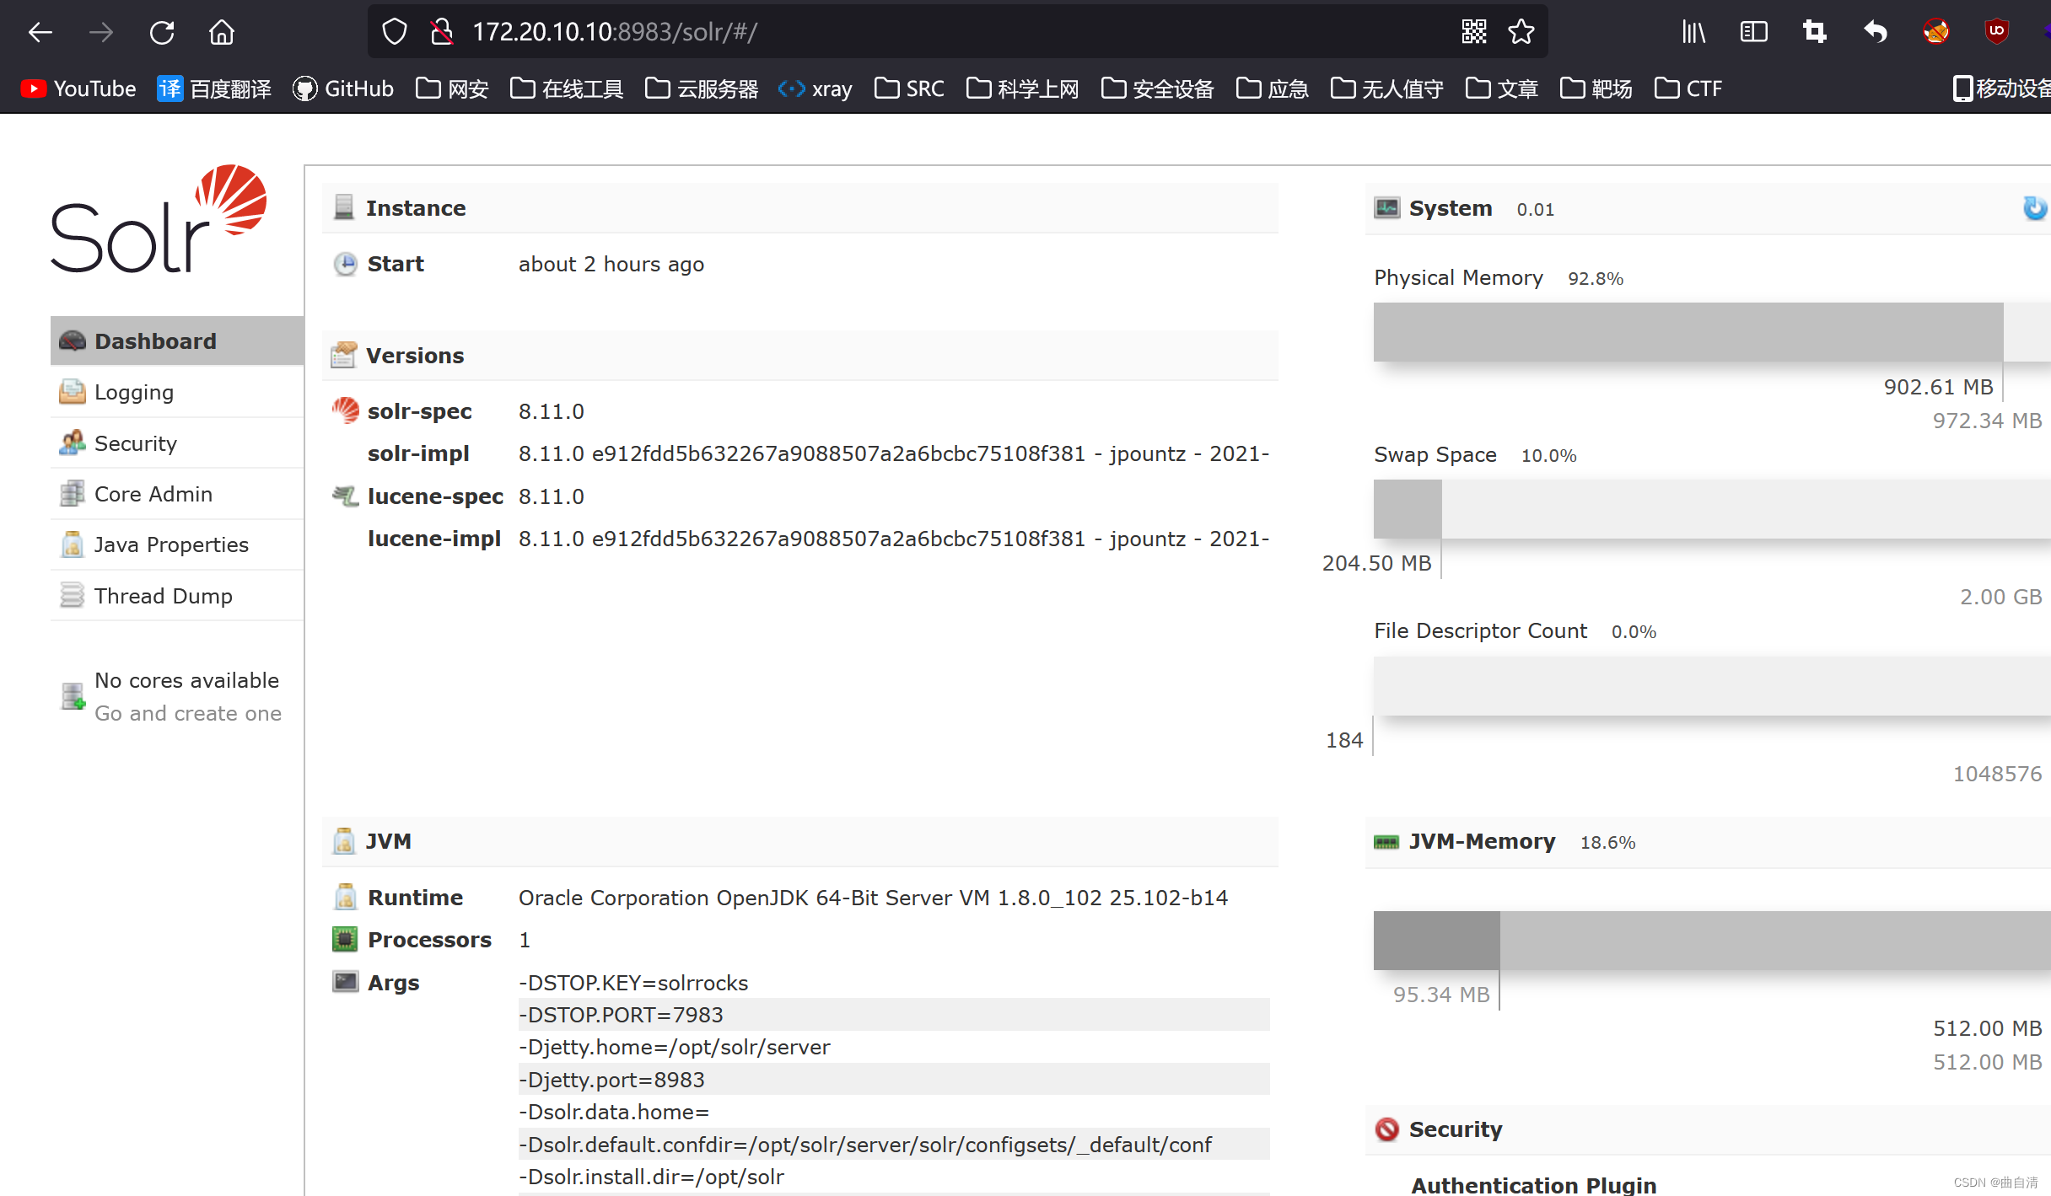Click the browser back arrow
This screenshot has height=1196, width=2051.
pyautogui.click(x=40, y=32)
